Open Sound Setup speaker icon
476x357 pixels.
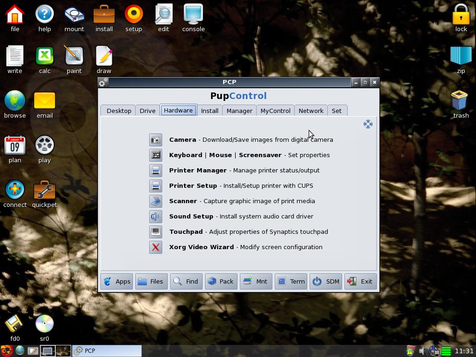coord(155,216)
